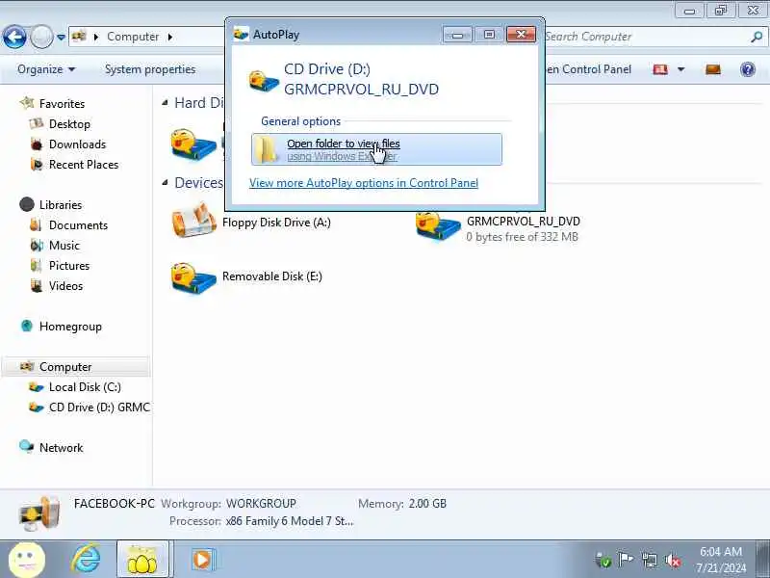Open Recent Places in Favorites
This screenshot has width=770, height=578.
84,164
